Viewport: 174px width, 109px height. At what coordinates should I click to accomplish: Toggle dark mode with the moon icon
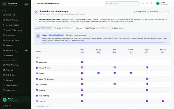[147, 4]
